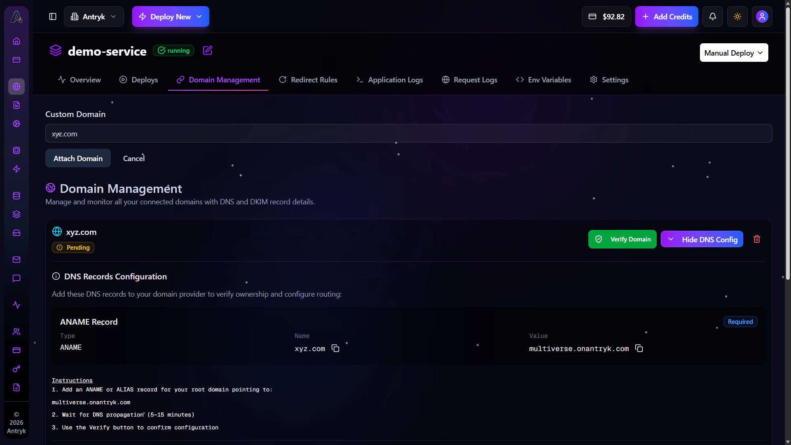
Task: Click the xyz.com domain title
Action: coord(81,232)
